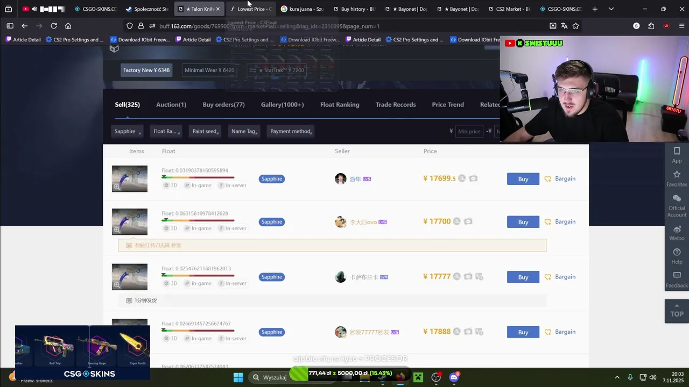Expand the Paint seed filter dropdown
689x387 pixels.
(206, 131)
